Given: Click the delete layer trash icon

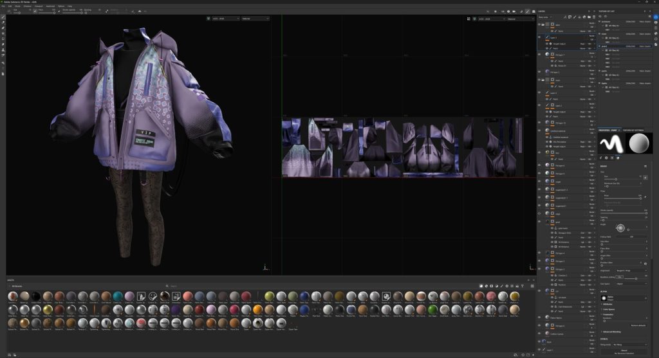Looking at the screenshot, I should [x=593, y=18].
